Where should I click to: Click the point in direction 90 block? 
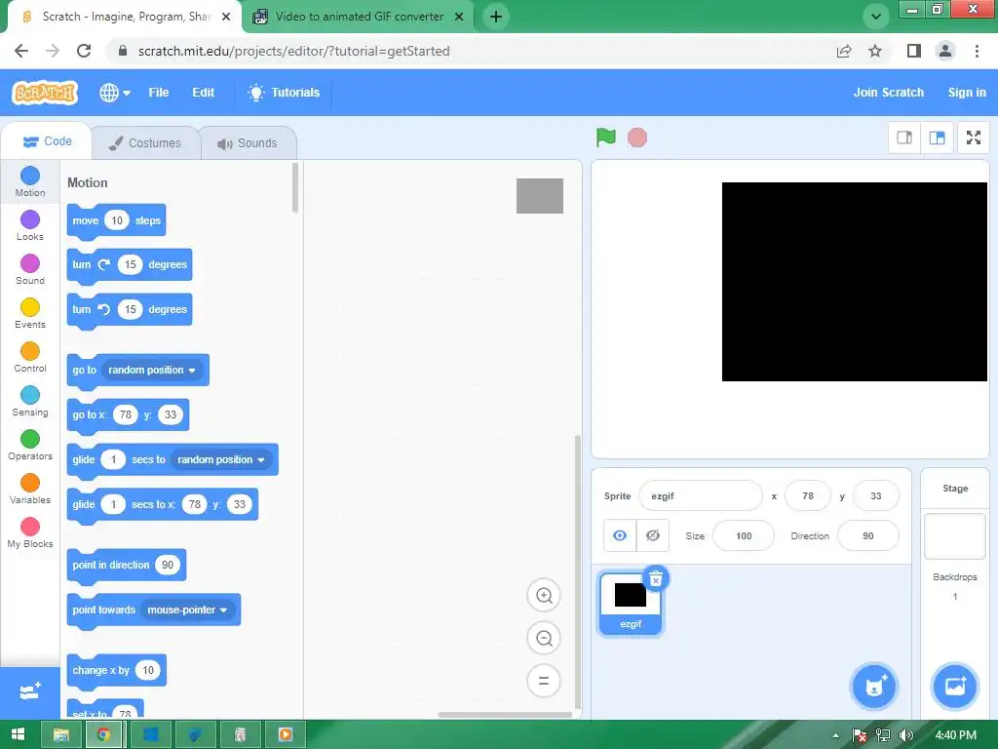tap(127, 565)
